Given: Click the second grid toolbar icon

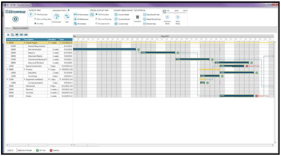Looking at the screenshot, I should [x=13, y=35].
